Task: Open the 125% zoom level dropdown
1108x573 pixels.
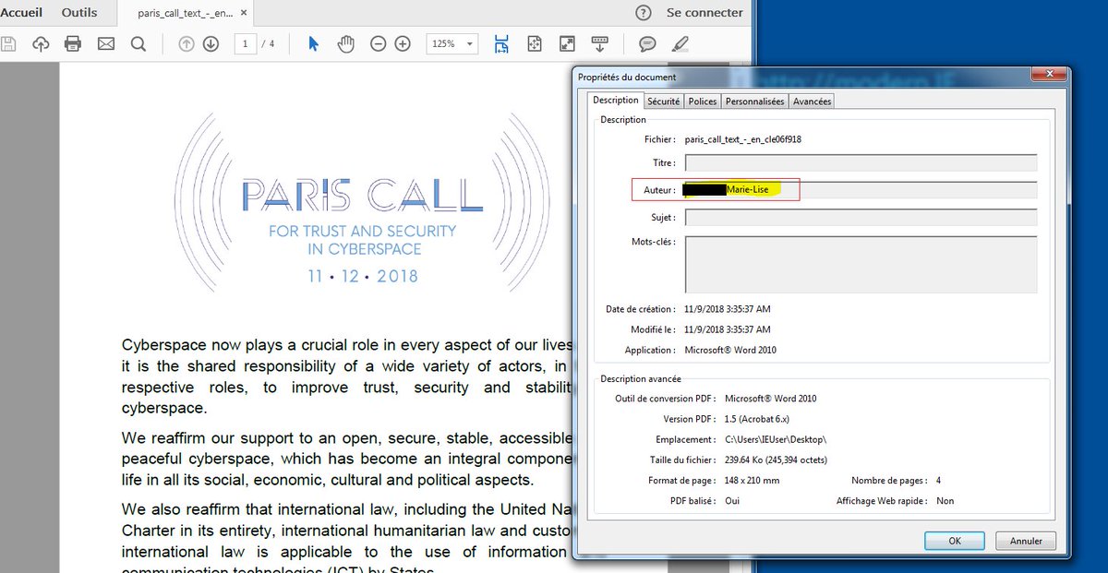Action: (452, 43)
